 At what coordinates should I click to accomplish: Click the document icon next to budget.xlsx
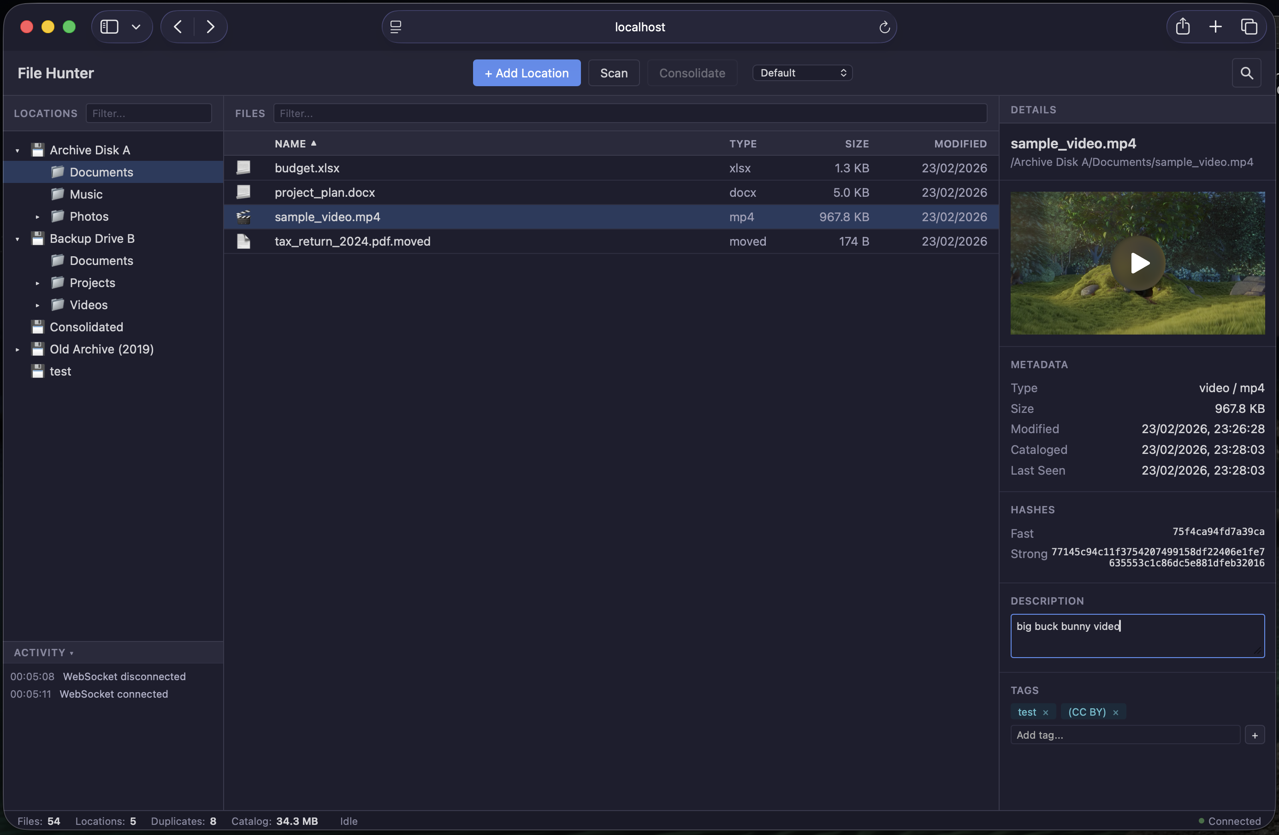click(x=244, y=168)
